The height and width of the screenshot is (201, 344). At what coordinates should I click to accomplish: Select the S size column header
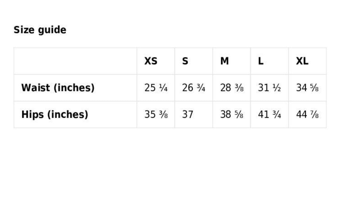tap(185, 61)
